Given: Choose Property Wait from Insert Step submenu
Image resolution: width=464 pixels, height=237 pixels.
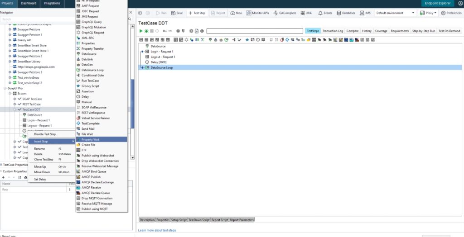Looking at the screenshot, I should [x=101, y=139].
